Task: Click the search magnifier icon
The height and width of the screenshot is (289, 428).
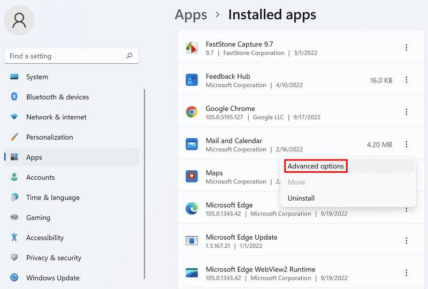Action: pyautogui.click(x=129, y=56)
